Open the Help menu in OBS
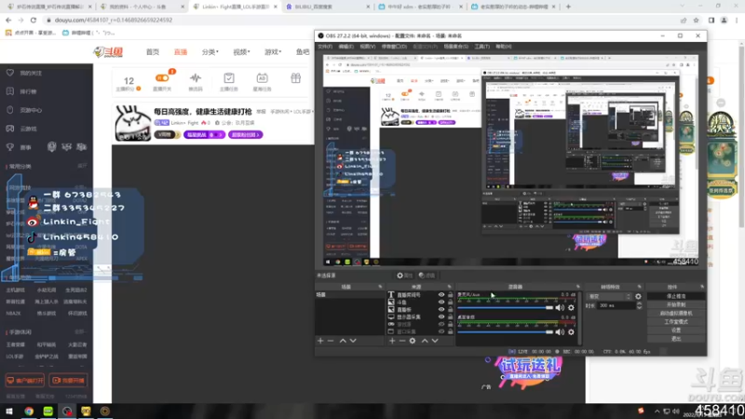 (504, 47)
